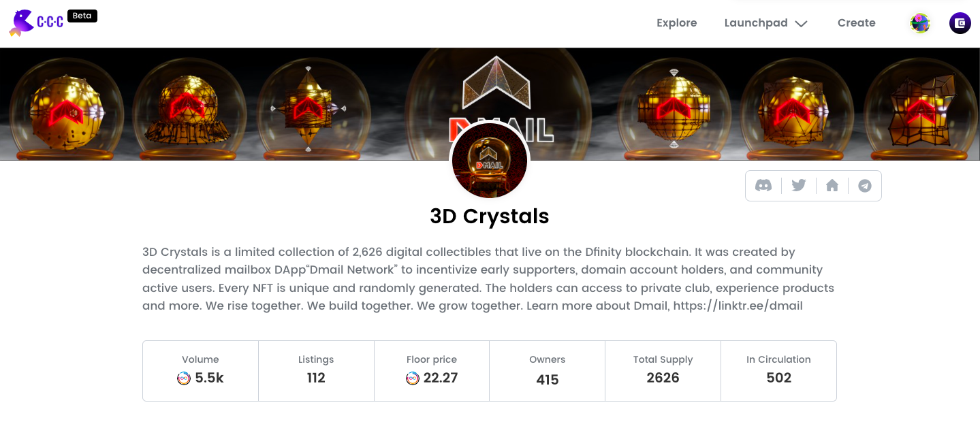Open the Telegram icon link

(865, 185)
